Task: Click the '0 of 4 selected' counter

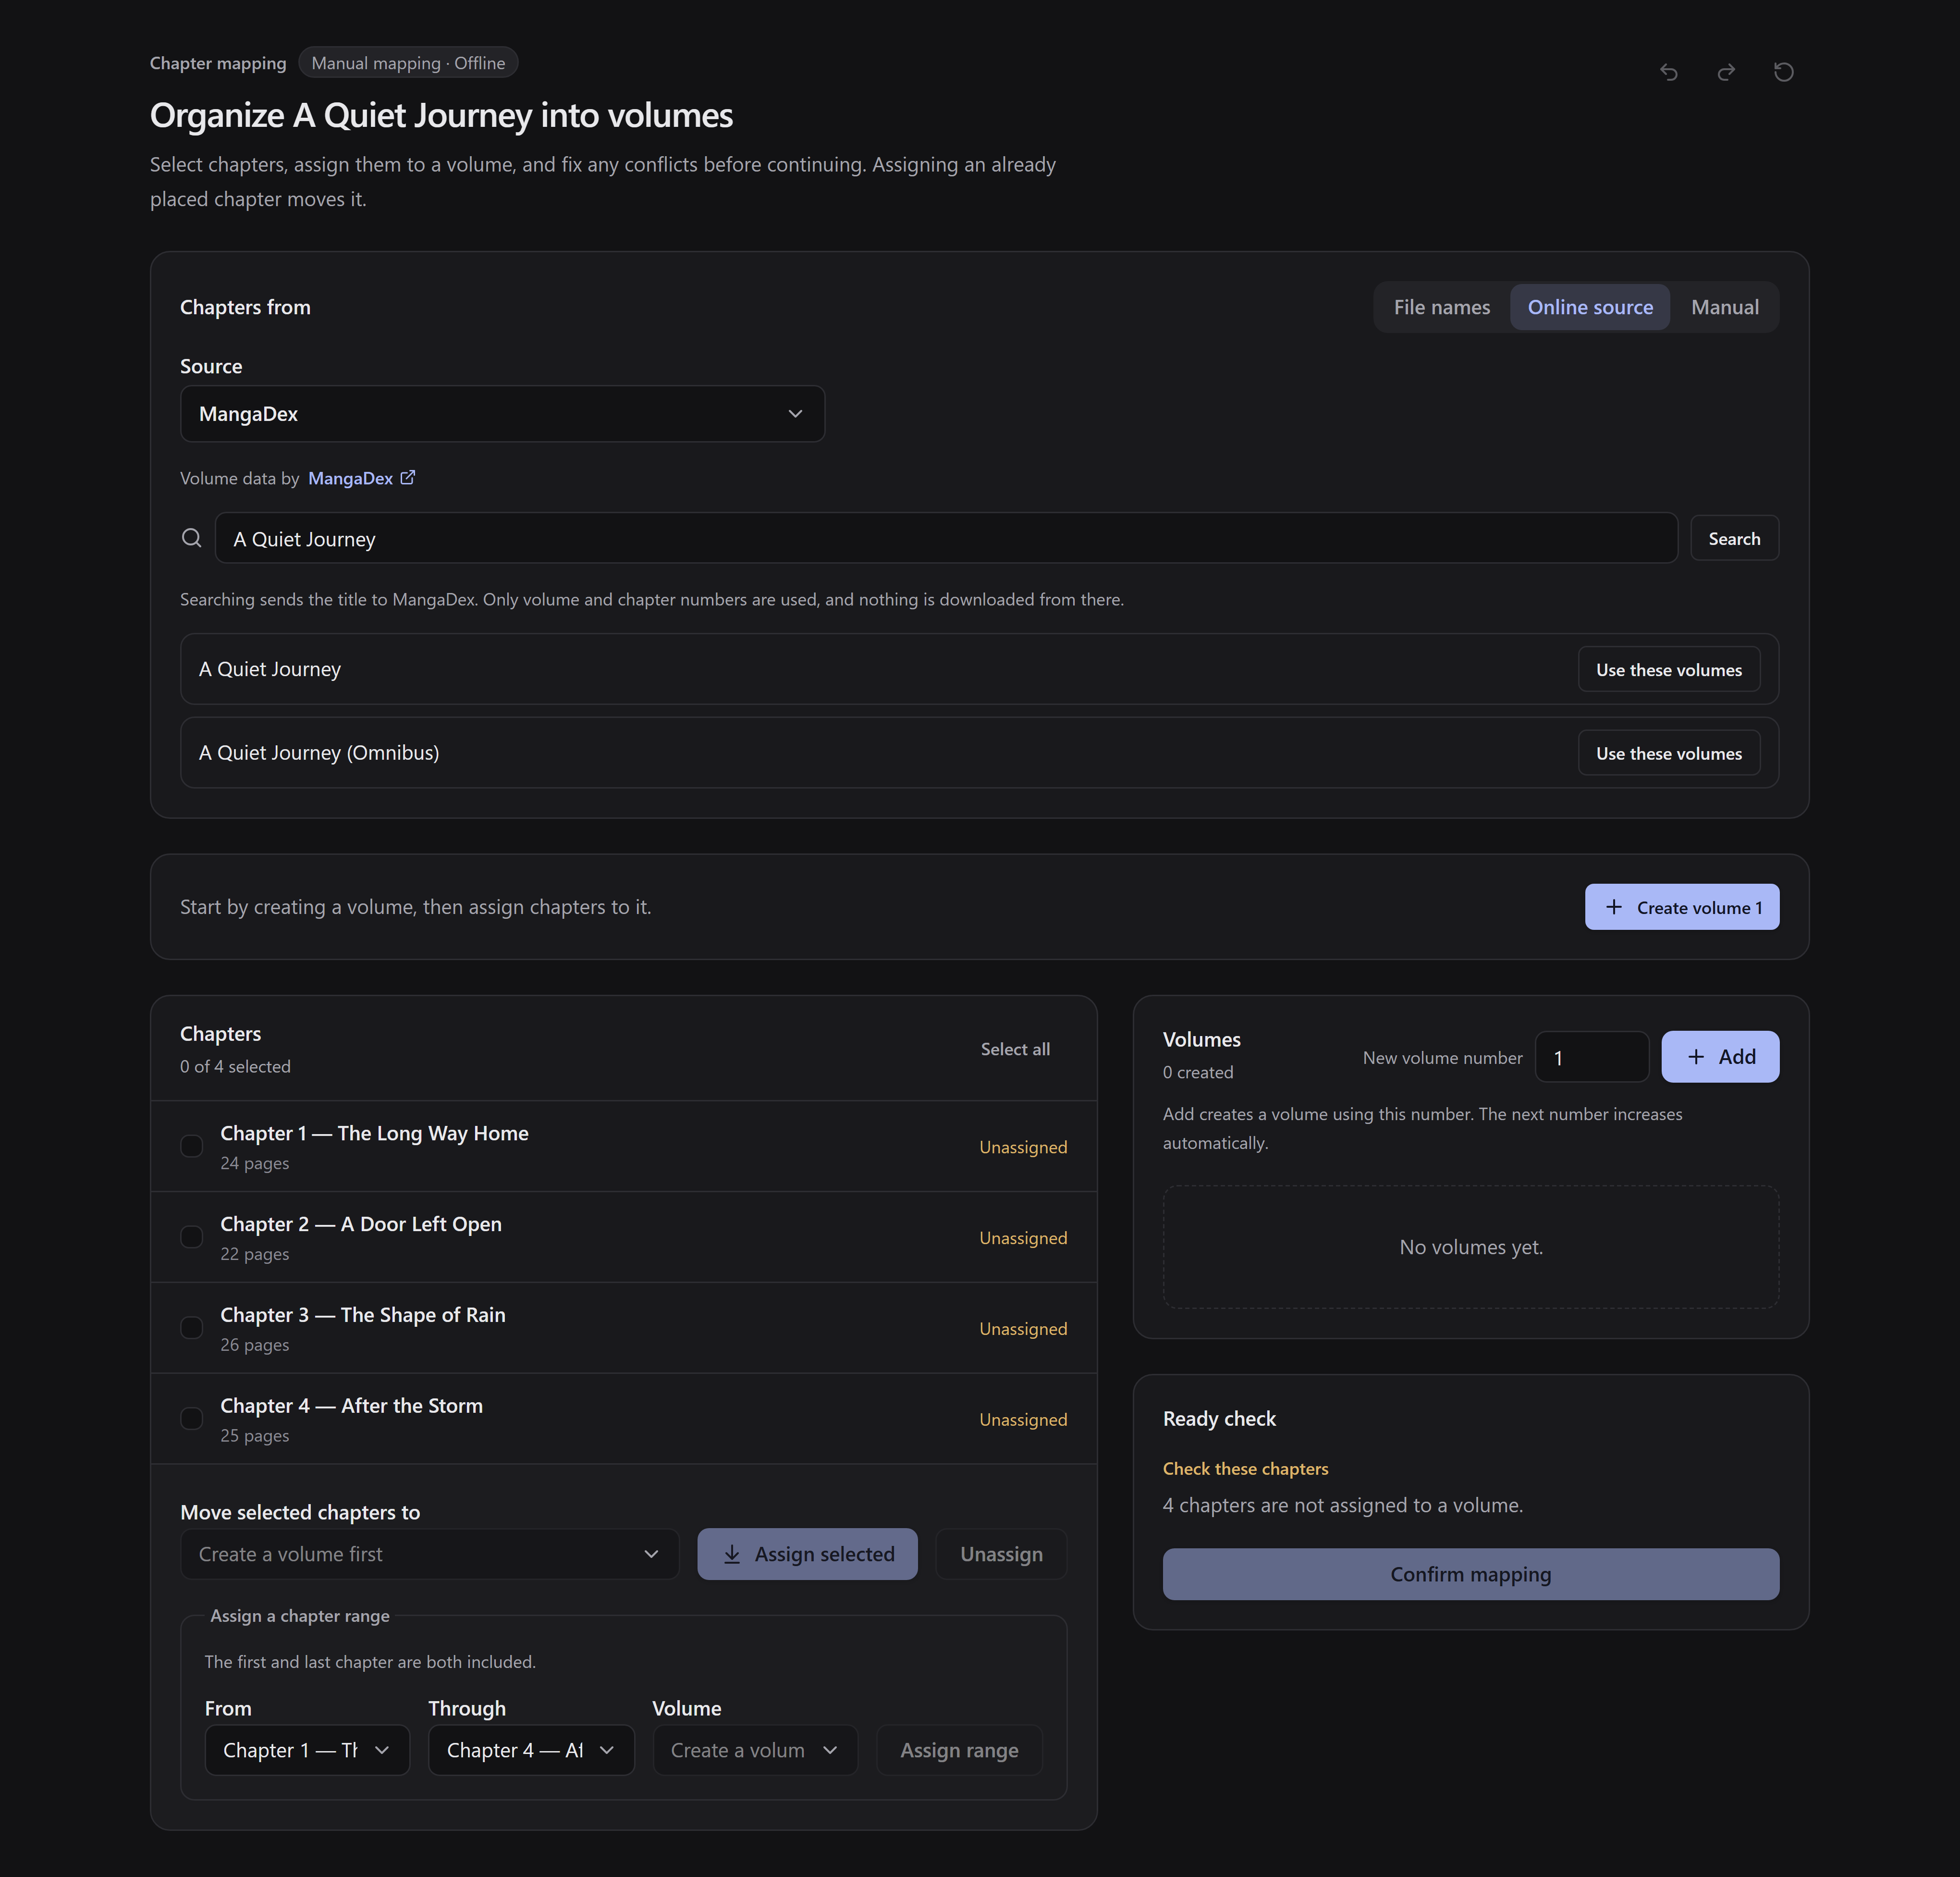Action: [235, 1067]
